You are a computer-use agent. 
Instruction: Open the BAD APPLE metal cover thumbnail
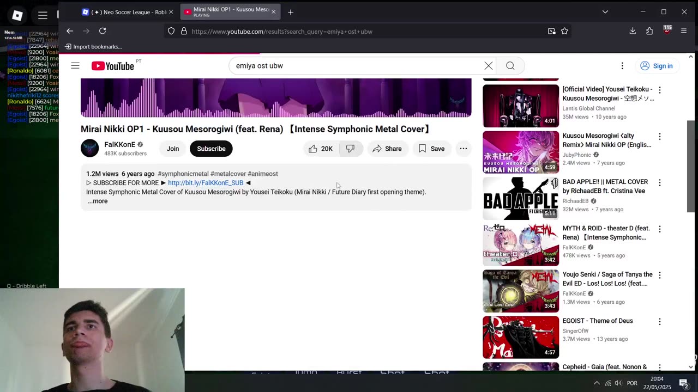coord(521,198)
